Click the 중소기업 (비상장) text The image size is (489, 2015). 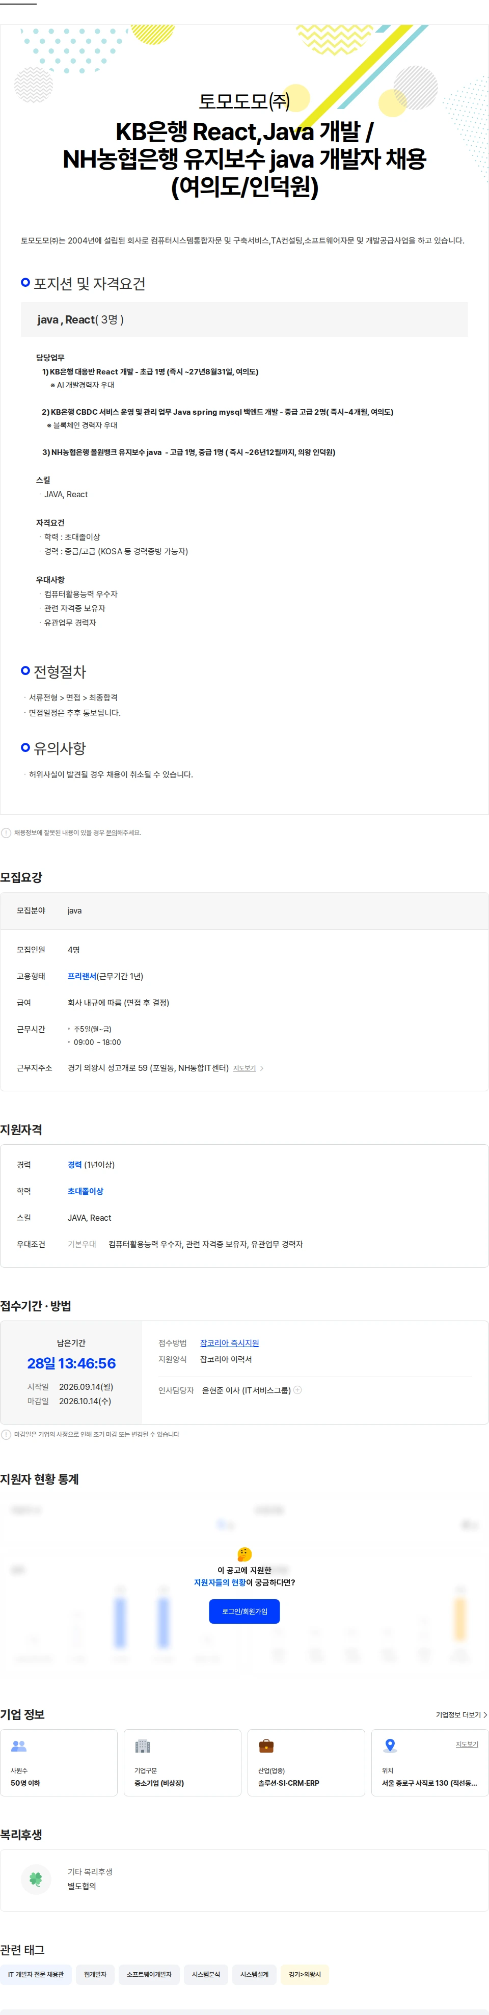[x=159, y=1783]
